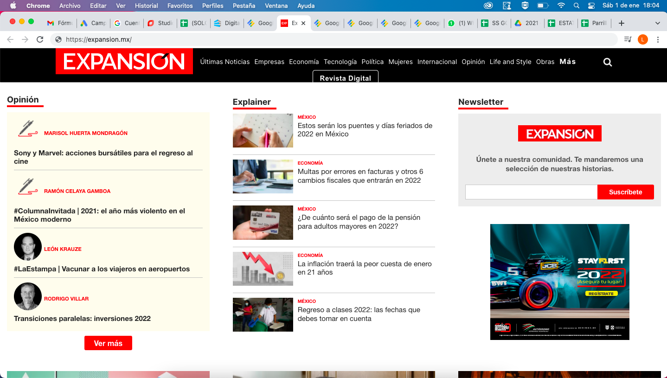
Task: Click the Wi-Fi status icon
Action: click(561, 6)
